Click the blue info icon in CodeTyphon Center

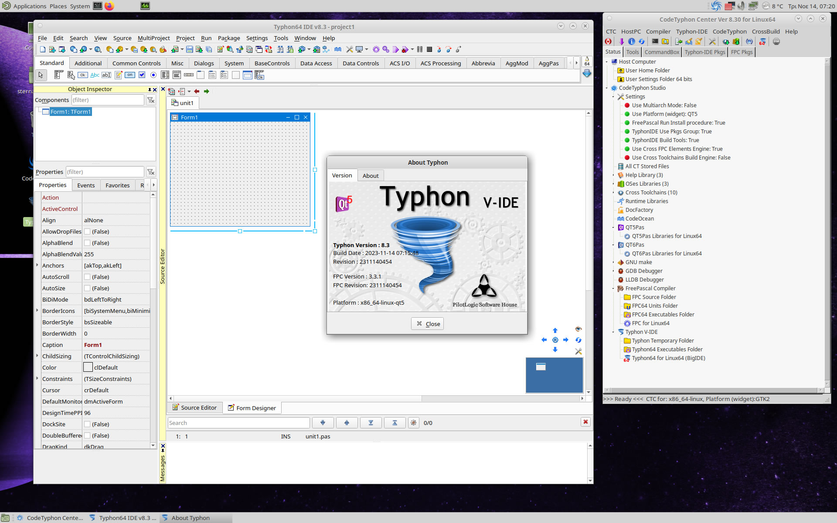(x=631, y=41)
